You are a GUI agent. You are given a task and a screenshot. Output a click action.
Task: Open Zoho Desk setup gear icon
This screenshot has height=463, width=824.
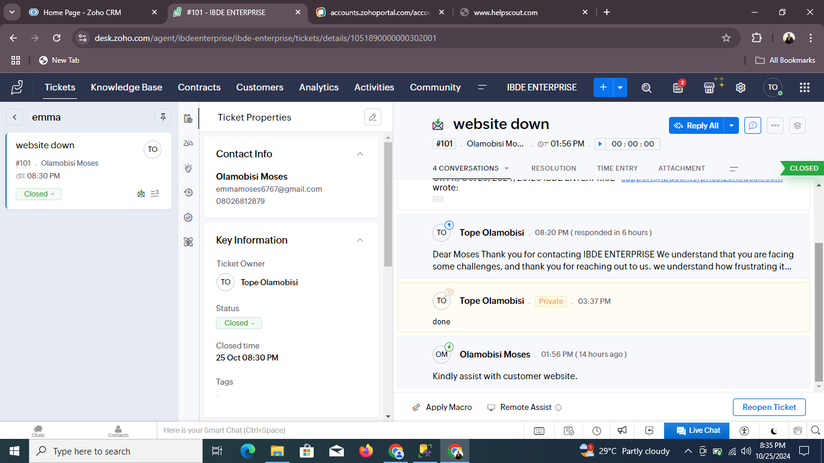[x=741, y=87]
